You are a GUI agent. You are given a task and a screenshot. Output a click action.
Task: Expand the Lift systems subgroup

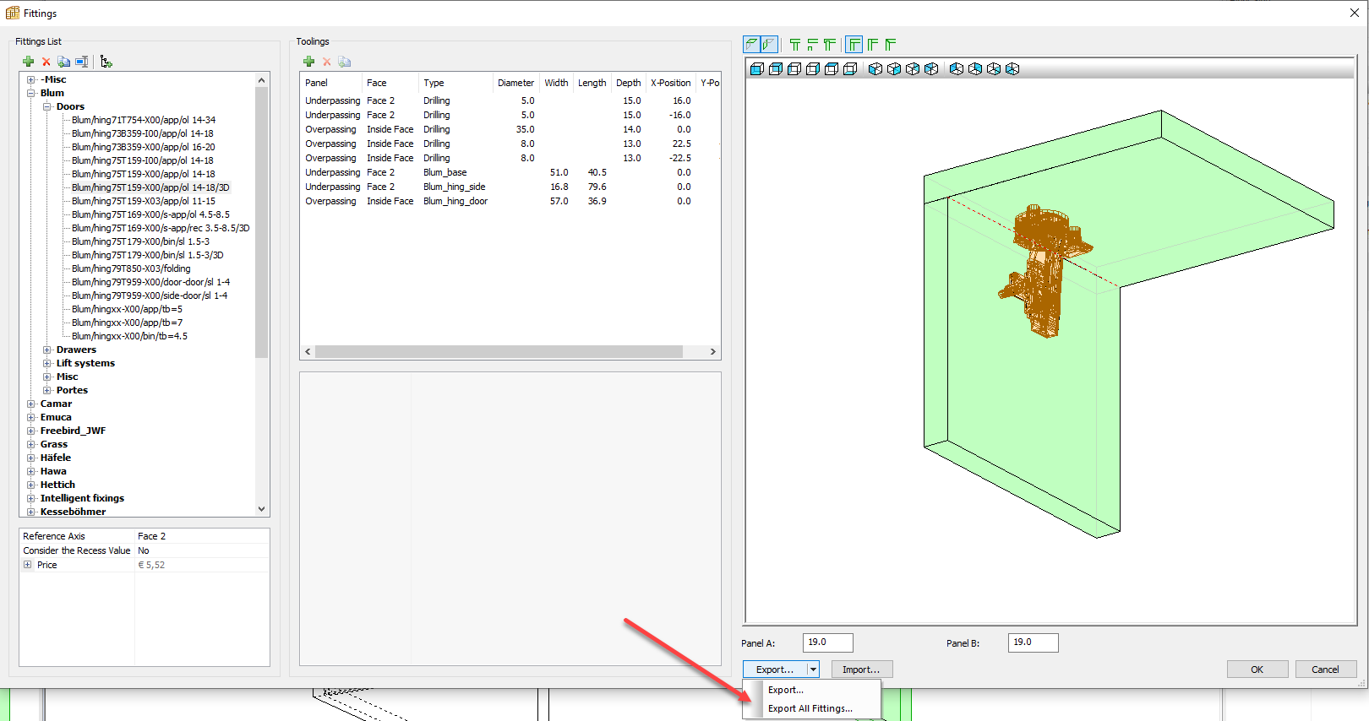(x=47, y=364)
